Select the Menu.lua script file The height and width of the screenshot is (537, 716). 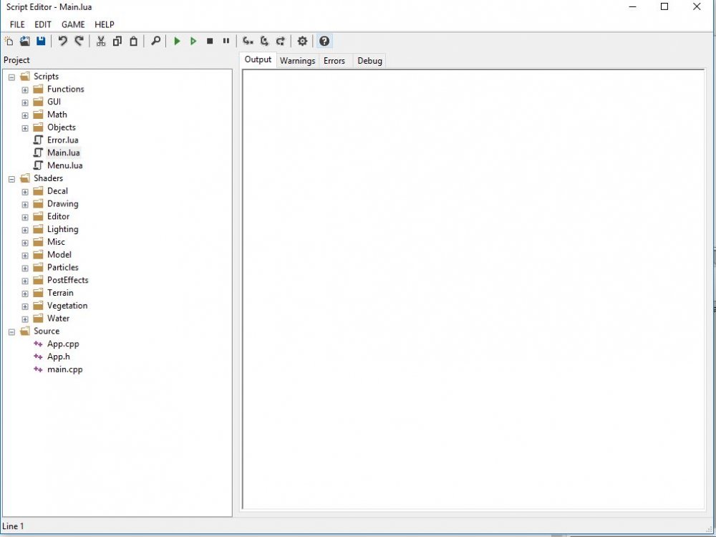click(65, 165)
